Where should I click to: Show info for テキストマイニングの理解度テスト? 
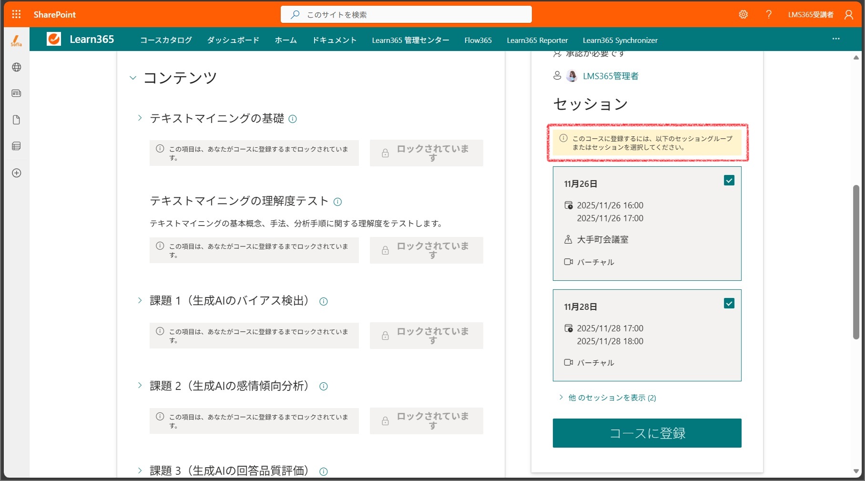click(337, 202)
